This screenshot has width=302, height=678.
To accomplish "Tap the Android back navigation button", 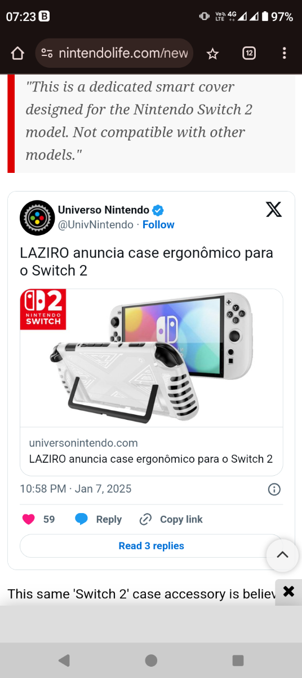I will click(64, 660).
